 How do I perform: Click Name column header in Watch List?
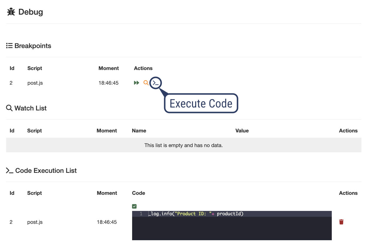point(139,131)
